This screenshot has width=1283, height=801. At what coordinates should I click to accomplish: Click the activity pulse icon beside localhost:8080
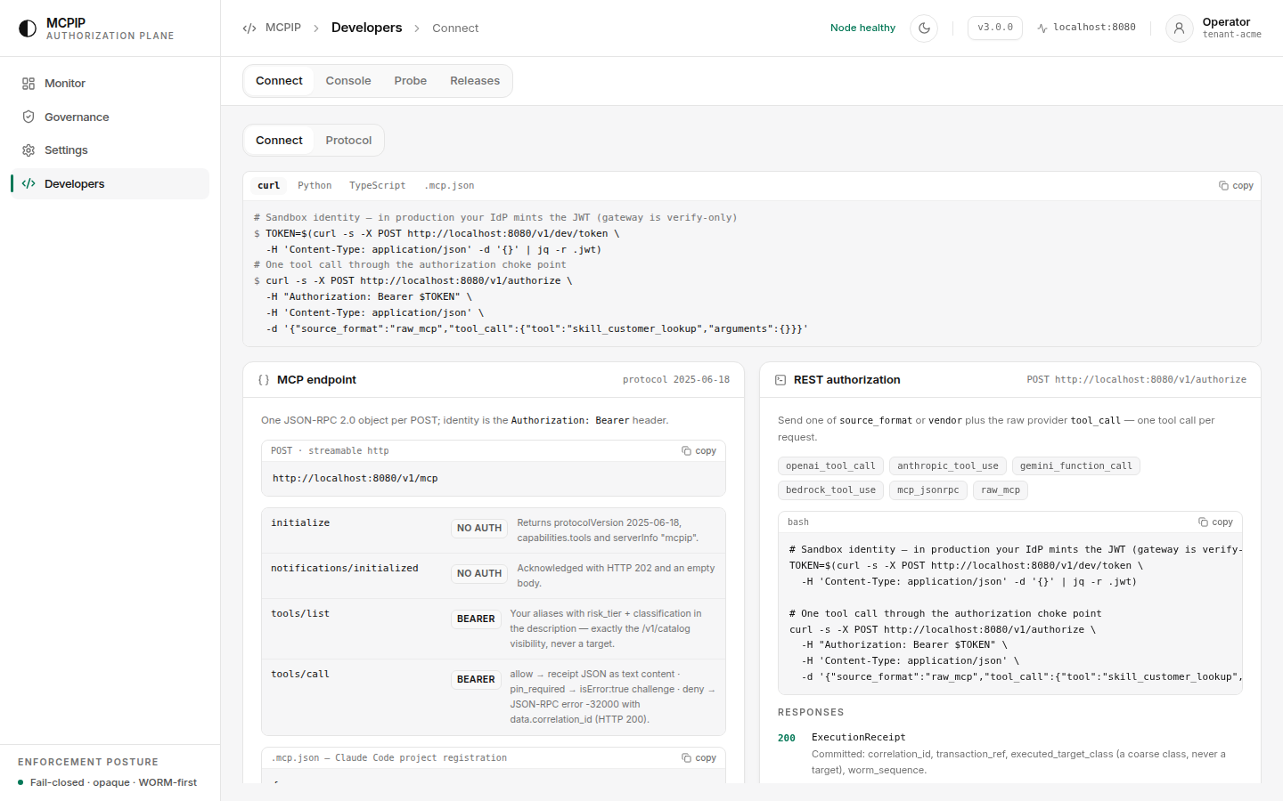(x=1042, y=28)
